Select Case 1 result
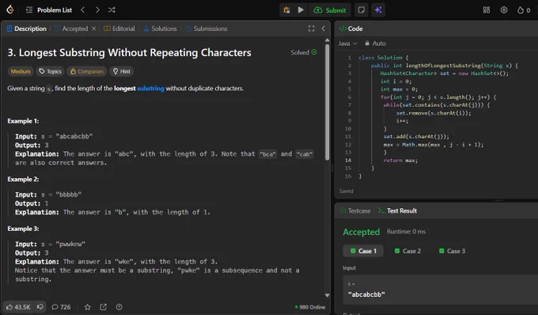Screen dimensions: 538x315 point(363,251)
